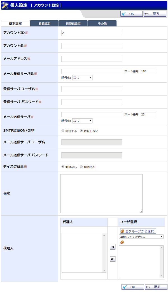Click the メール送信サーバ ユーザ名 disabled field
Screen dimensions: 168x294
(92, 142)
